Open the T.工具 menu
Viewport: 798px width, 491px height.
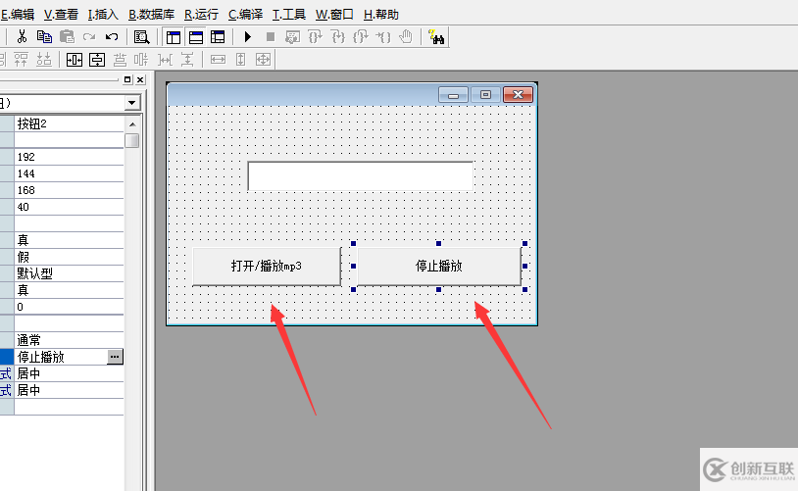click(x=288, y=15)
